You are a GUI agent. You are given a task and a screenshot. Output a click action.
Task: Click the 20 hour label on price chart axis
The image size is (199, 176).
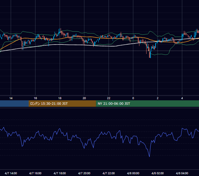point(84,98)
